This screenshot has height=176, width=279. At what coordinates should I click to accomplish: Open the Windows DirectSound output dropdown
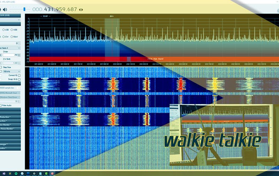[10, 97]
